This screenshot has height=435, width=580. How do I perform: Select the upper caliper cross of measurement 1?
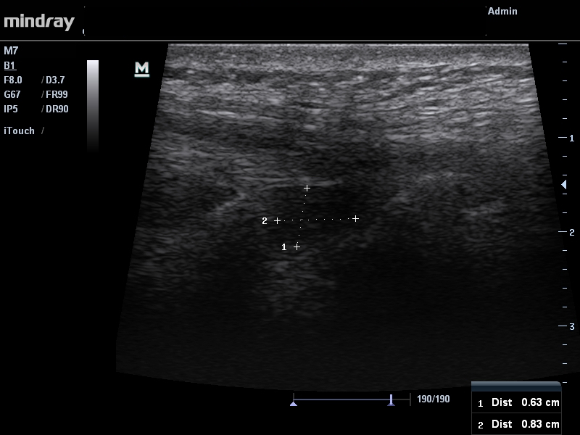307,188
